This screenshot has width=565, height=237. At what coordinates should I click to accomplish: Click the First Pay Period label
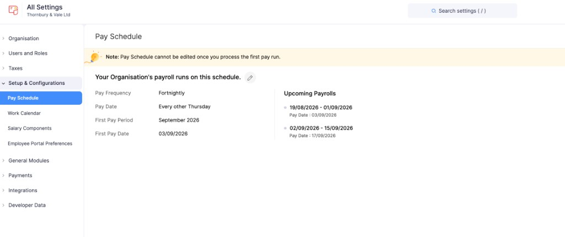pyautogui.click(x=114, y=120)
